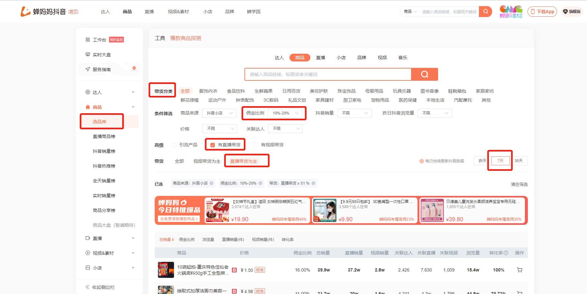The image size is (587, 294).
Task: Enable the 有视频带货 checkbox
Action: tap(256, 145)
